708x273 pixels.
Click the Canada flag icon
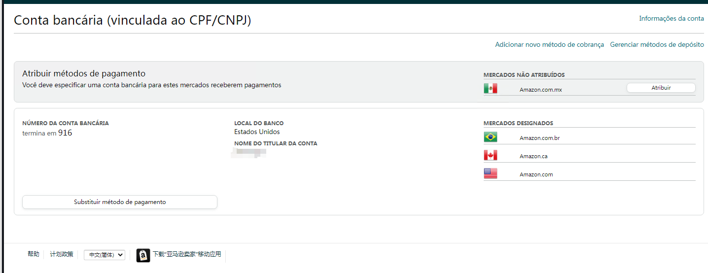pos(490,156)
